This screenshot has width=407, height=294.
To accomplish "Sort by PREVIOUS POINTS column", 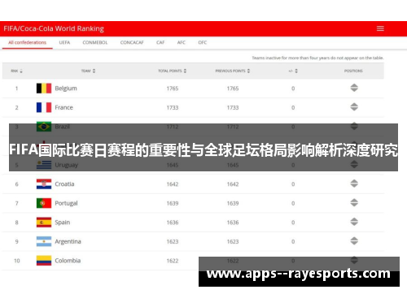I will click(x=233, y=71).
